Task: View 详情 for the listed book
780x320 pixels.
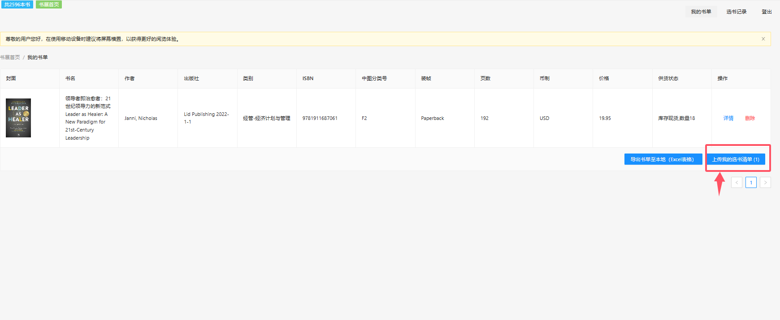Action: pos(728,118)
